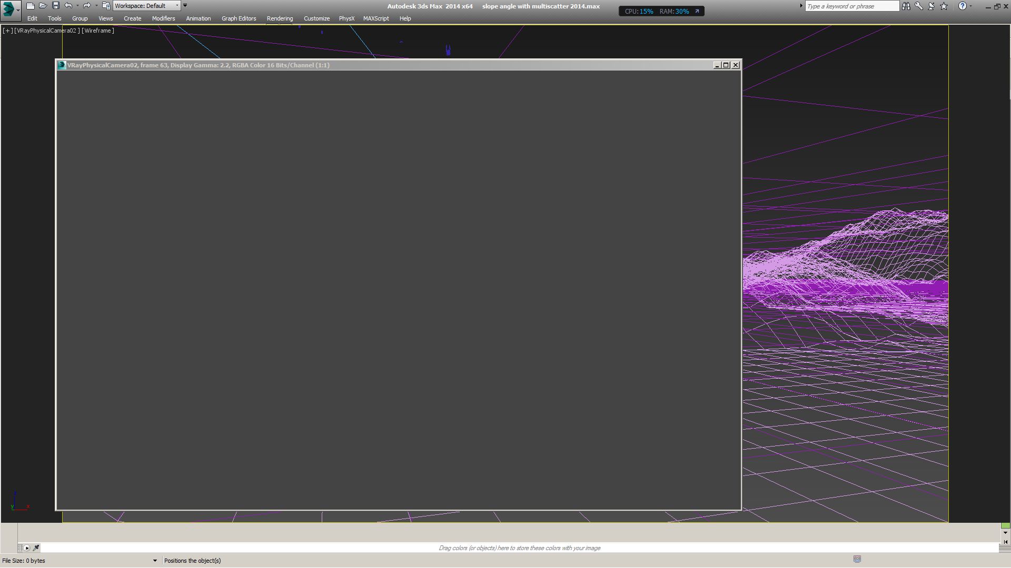Click the binoculars search icon
1011x568 pixels.
906,6
